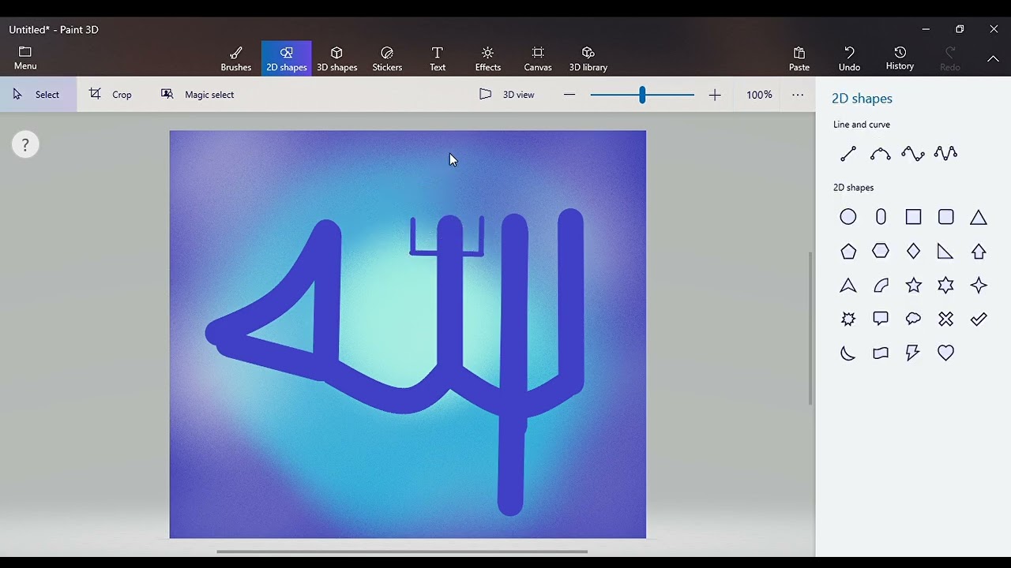Click the zoom slider handle
This screenshot has height=568, width=1011.
(642, 95)
